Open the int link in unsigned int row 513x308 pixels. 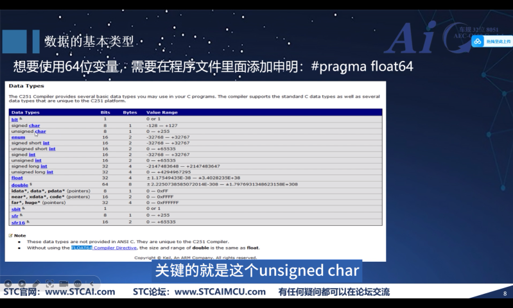click(x=38, y=160)
